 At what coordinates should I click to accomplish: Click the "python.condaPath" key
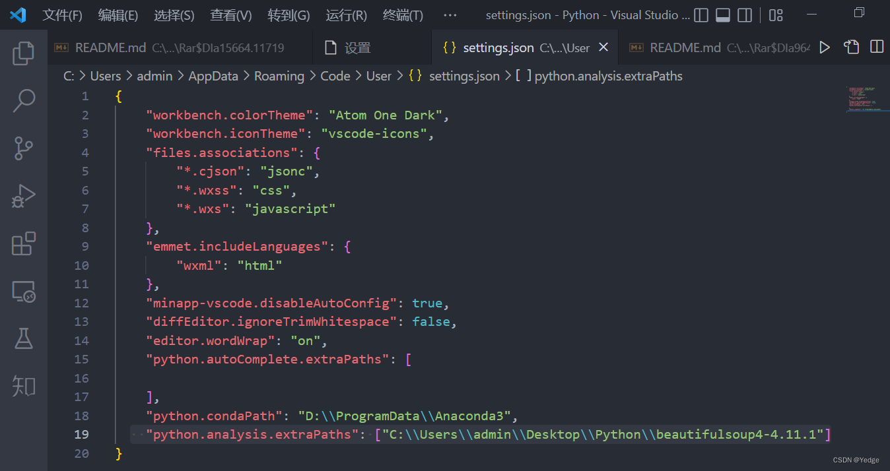coord(215,416)
